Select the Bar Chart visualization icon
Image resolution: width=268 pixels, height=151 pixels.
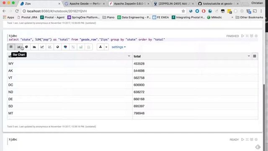coord(19,47)
